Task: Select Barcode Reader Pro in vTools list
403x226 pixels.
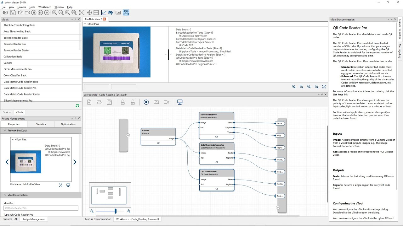Action: [40, 44]
